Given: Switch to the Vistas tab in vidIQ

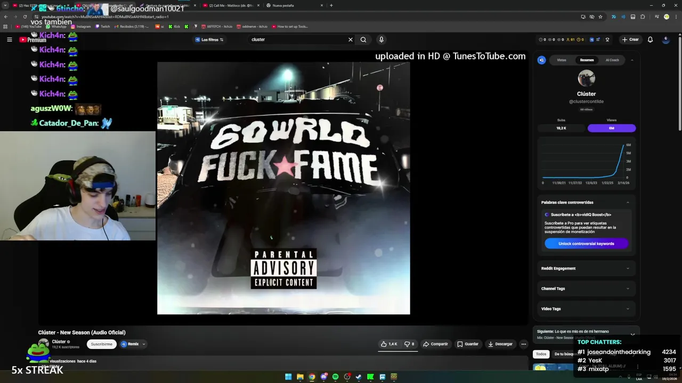Looking at the screenshot, I should pos(562,60).
